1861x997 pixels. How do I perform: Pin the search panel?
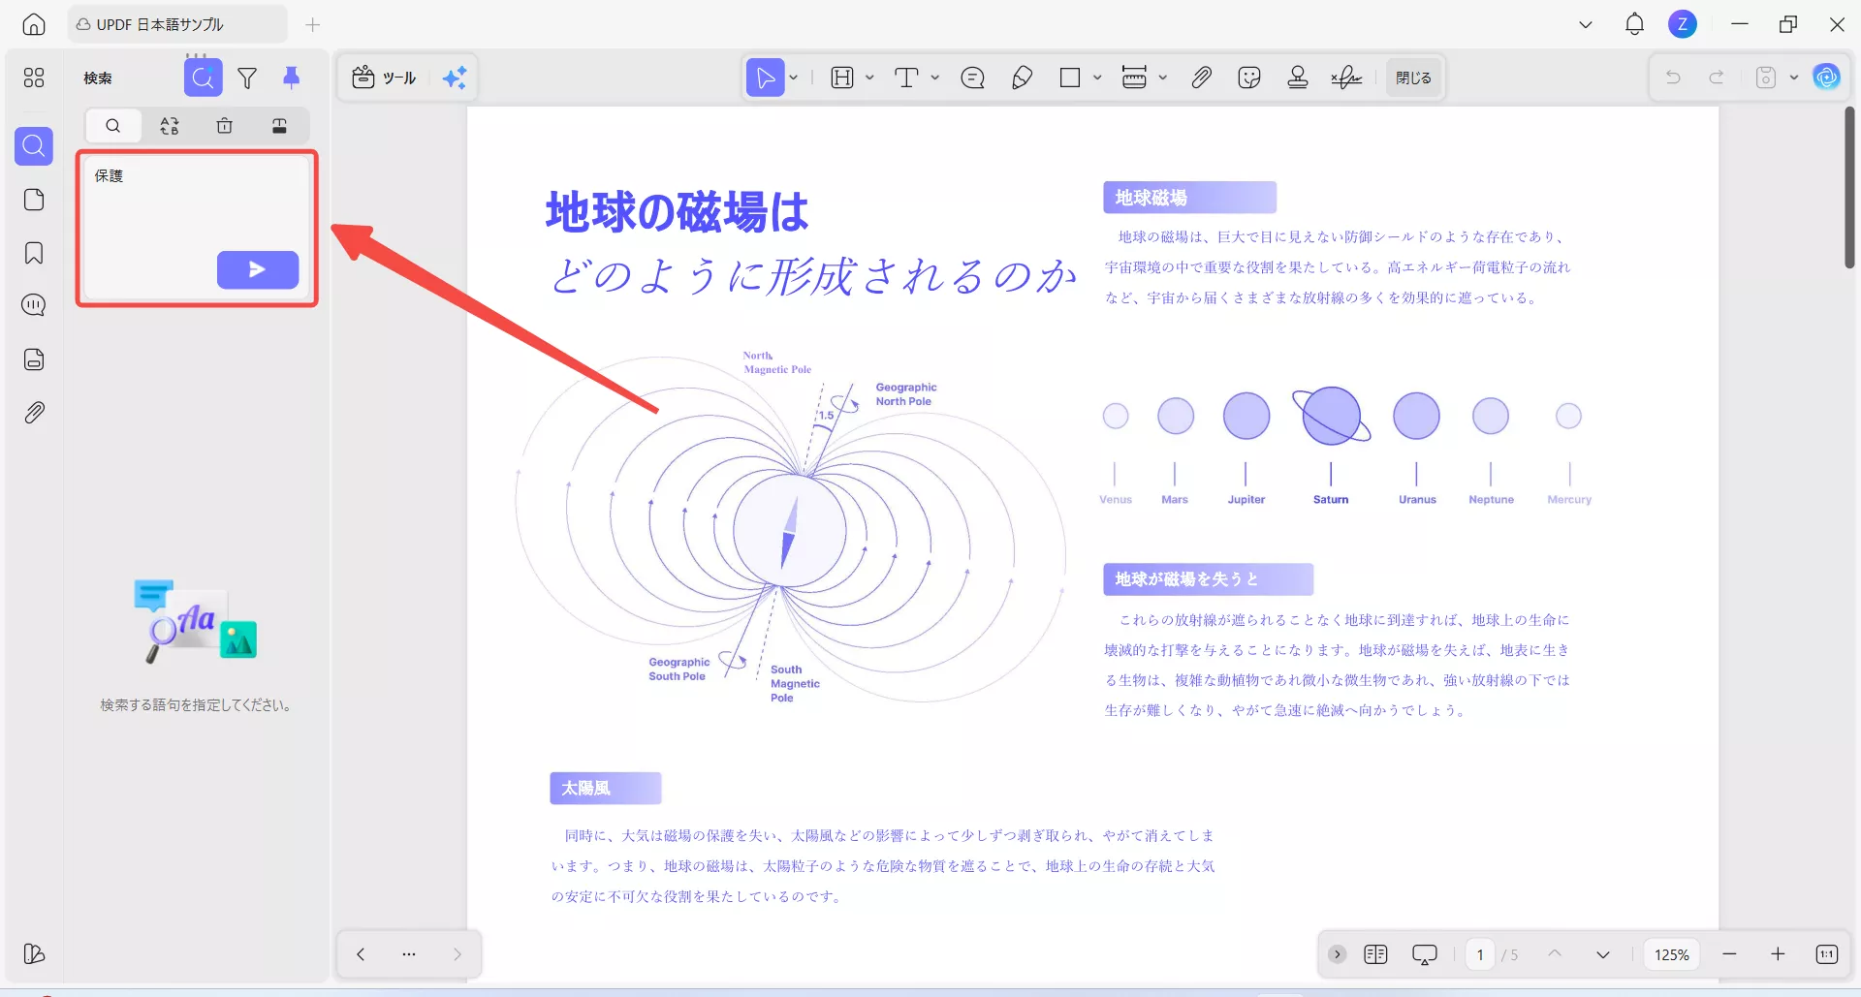point(292,78)
